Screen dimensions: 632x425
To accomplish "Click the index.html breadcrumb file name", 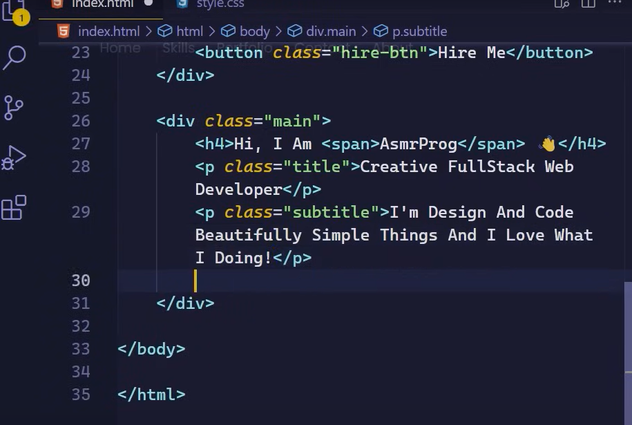I will click(108, 31).
